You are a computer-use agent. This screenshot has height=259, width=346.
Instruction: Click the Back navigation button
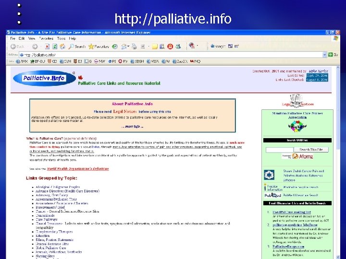17,47
